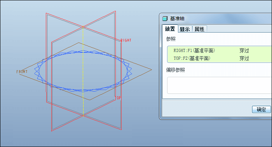The height and width of the screenshot is (147, 272).
Task: Click the 偏移参照 section label
Action: [x=175, y=70]
